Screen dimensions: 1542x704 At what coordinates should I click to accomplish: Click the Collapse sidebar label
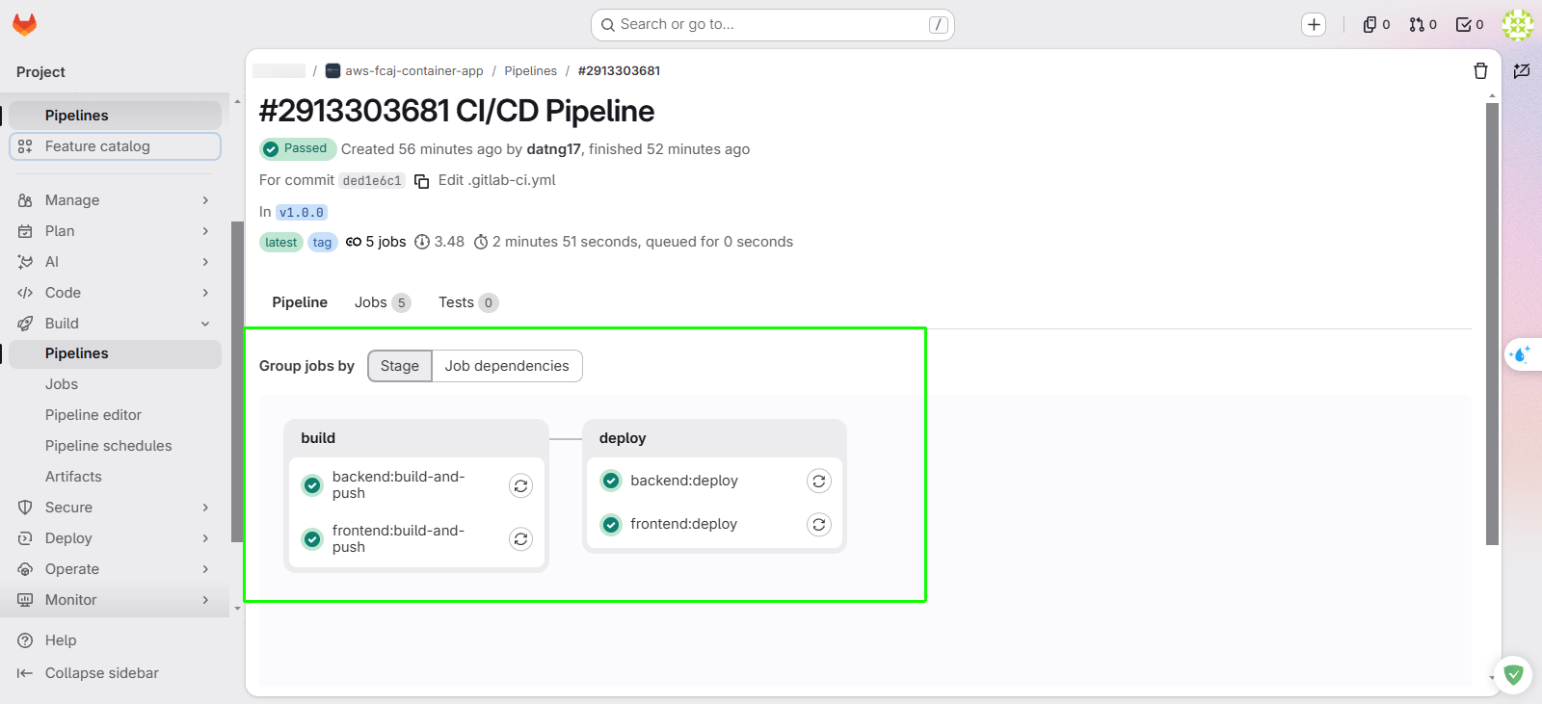102,673
